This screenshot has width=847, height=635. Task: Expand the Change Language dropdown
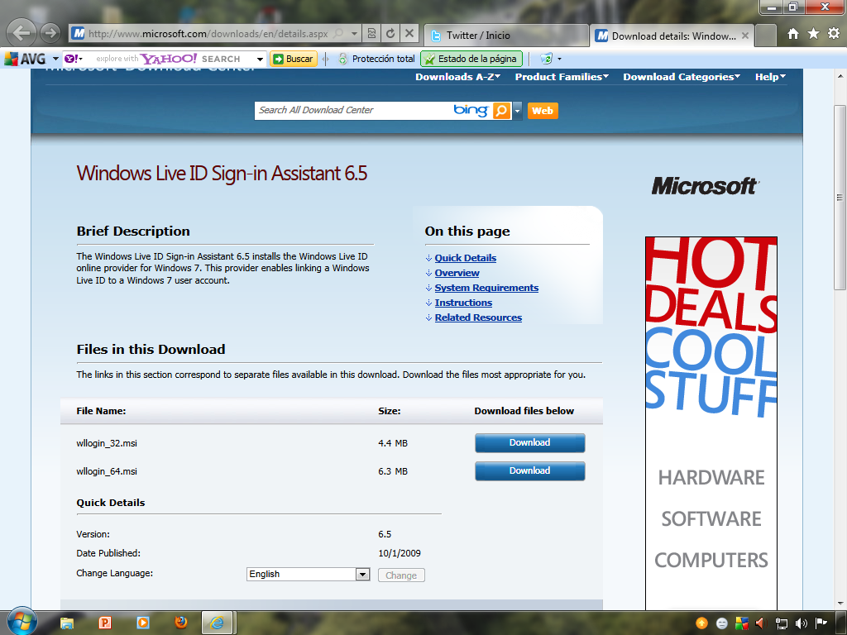(x=362, y=575)
